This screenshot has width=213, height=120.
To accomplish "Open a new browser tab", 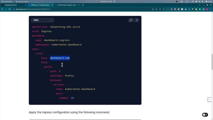I will coord(83,5).
